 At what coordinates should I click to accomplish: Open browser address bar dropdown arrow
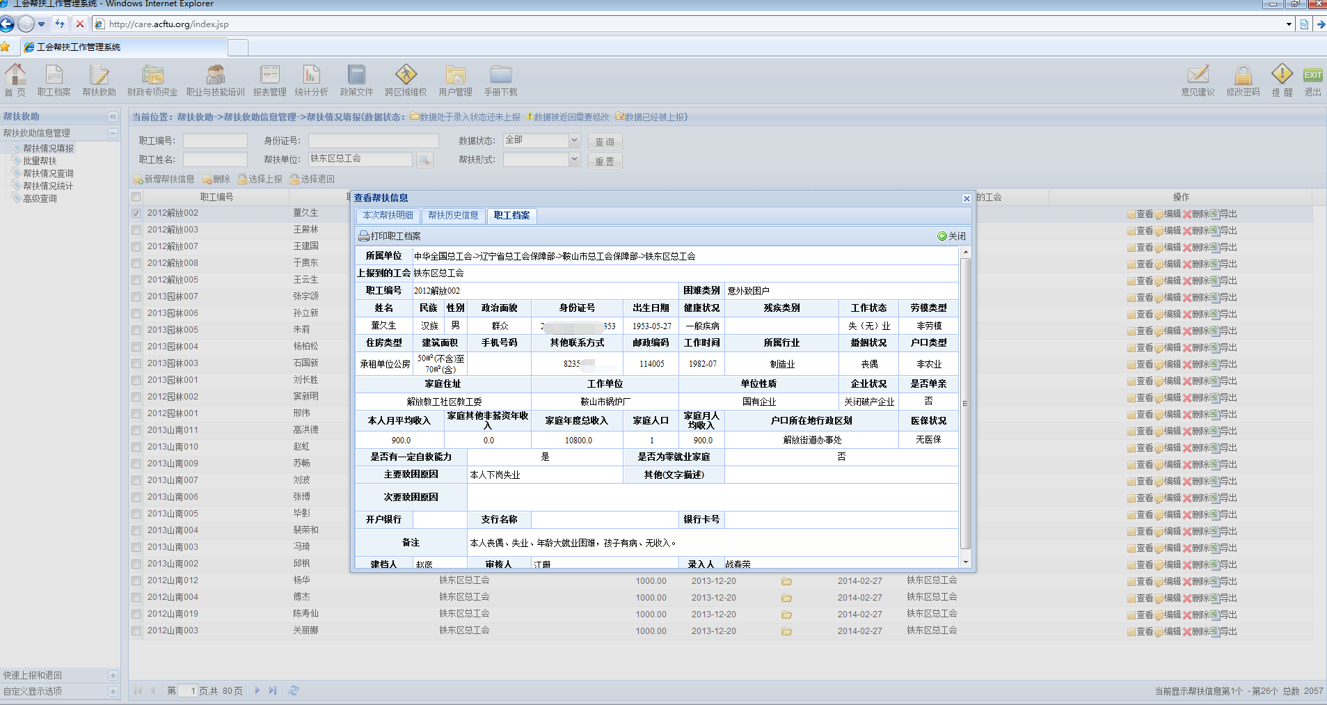point(1289,24)
